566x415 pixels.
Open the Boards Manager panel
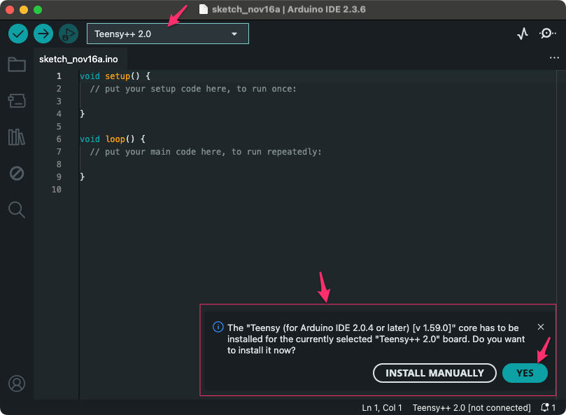17,101
